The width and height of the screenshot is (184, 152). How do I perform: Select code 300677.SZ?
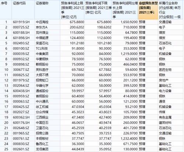click(x=21, y=70)
